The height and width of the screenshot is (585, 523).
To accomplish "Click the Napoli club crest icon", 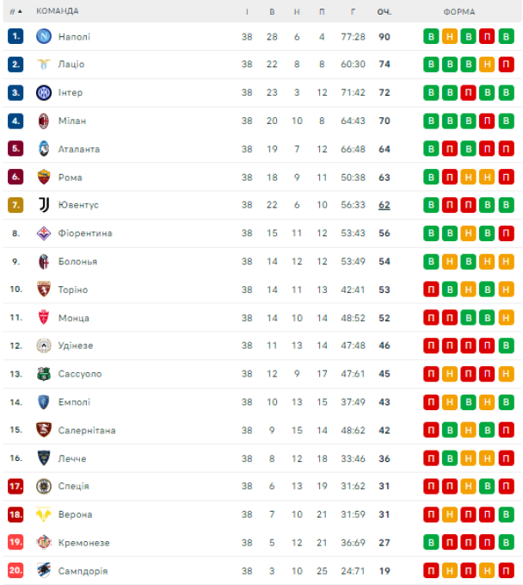I will coord(43,36).
